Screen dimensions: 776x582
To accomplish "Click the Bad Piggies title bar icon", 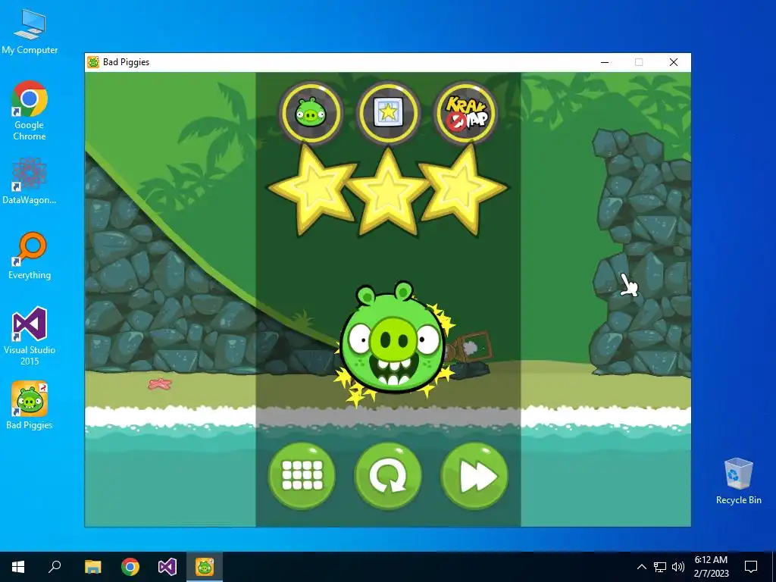I will (93, 62).
